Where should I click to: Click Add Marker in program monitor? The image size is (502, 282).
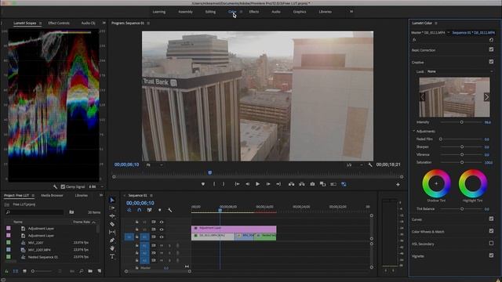[203, 184]
